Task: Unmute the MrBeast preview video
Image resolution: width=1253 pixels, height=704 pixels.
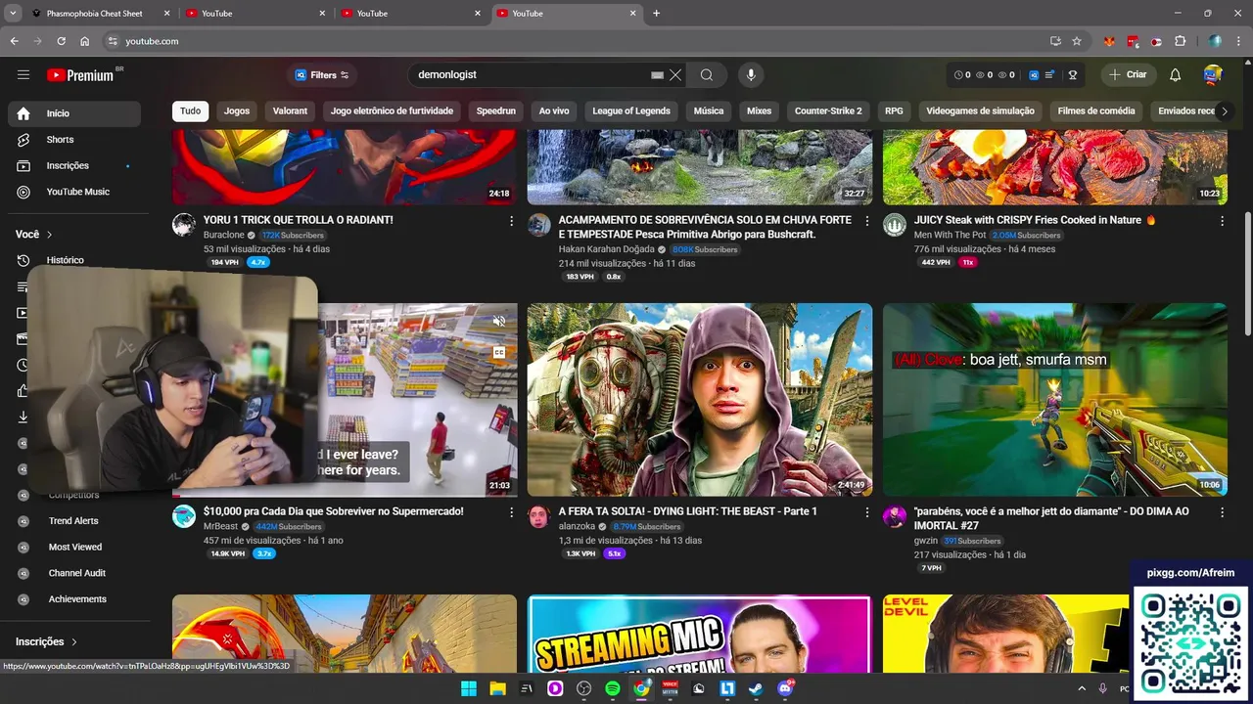Action: click(498, 321)
